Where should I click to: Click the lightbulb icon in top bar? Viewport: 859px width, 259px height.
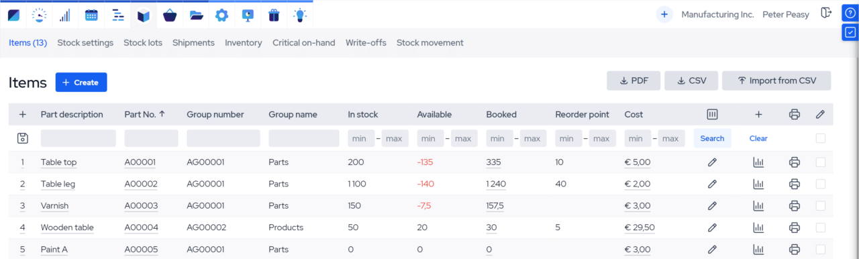tap(300, 14)
